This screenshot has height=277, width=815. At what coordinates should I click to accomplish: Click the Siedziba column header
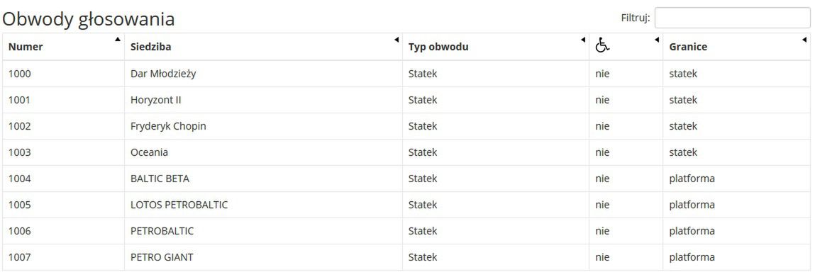pyautogui.click(x=151, y=47)
